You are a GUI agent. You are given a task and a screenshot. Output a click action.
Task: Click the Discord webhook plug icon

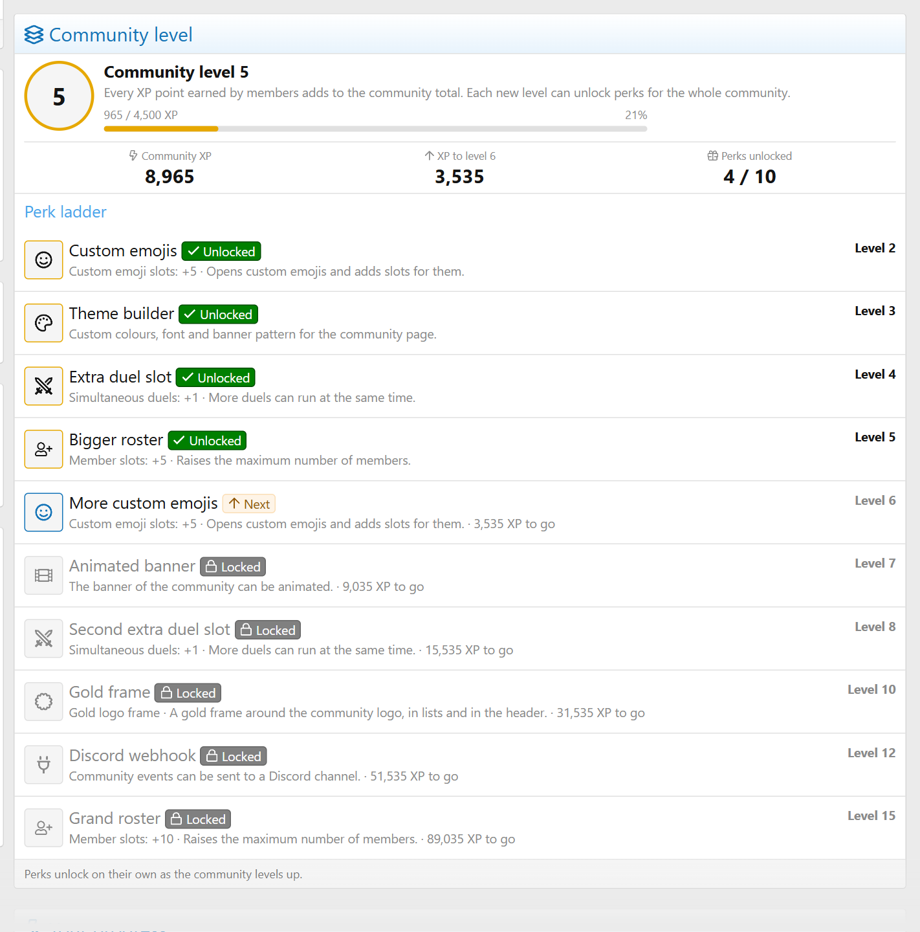point(43,765)
